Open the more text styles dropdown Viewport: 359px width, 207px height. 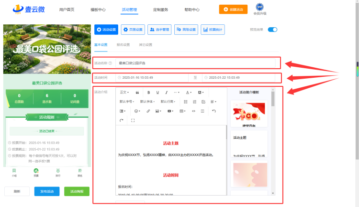click(x=176, y=93)
